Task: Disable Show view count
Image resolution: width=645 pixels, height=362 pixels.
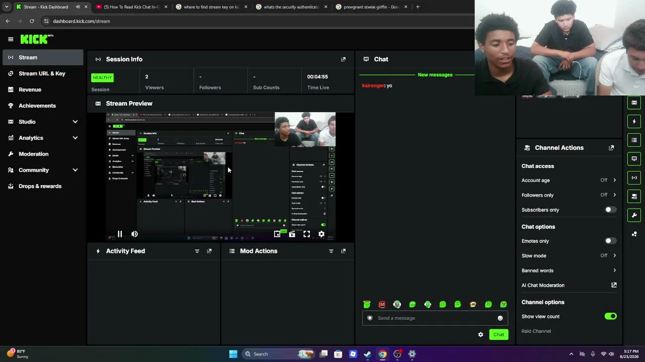Action: click(610, 316)
